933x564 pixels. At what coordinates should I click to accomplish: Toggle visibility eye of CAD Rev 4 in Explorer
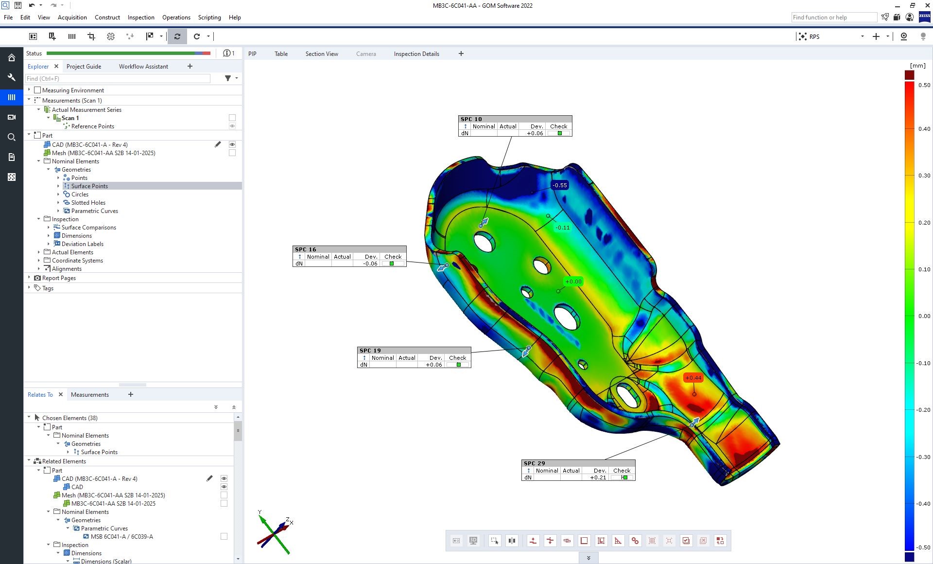pyautogui.click(x=232, y=144)
